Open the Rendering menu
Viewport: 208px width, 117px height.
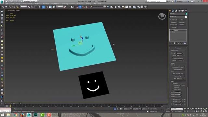coord(65,4)
